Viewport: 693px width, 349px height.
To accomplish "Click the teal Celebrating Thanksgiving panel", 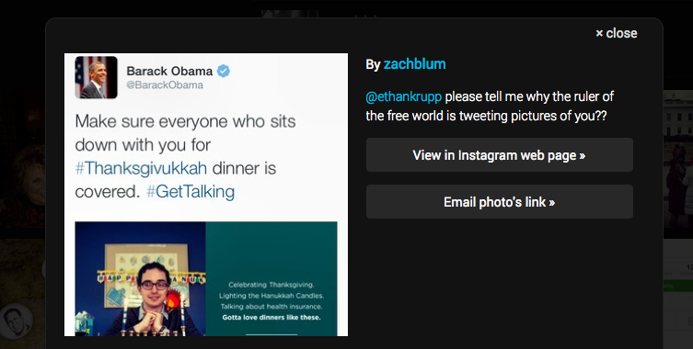I will coord(271,279).
